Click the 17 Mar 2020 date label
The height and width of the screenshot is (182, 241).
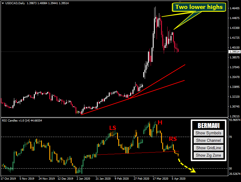(x=160, y=179)
